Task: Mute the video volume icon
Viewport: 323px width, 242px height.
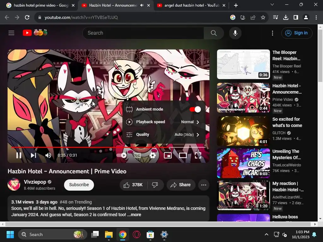Action: [x=48, y=155]
